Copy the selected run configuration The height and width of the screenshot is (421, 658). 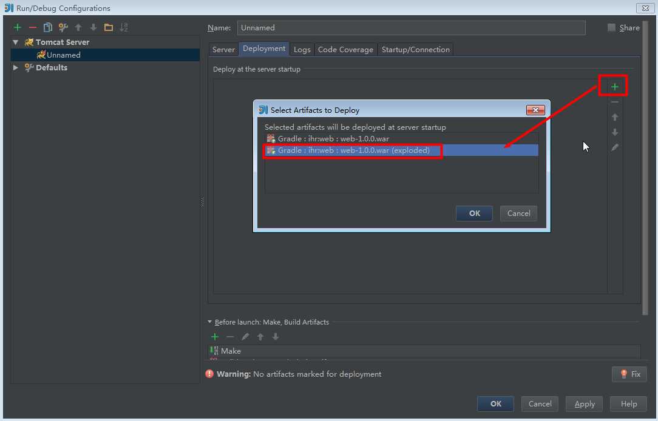(x=48, y=28)
